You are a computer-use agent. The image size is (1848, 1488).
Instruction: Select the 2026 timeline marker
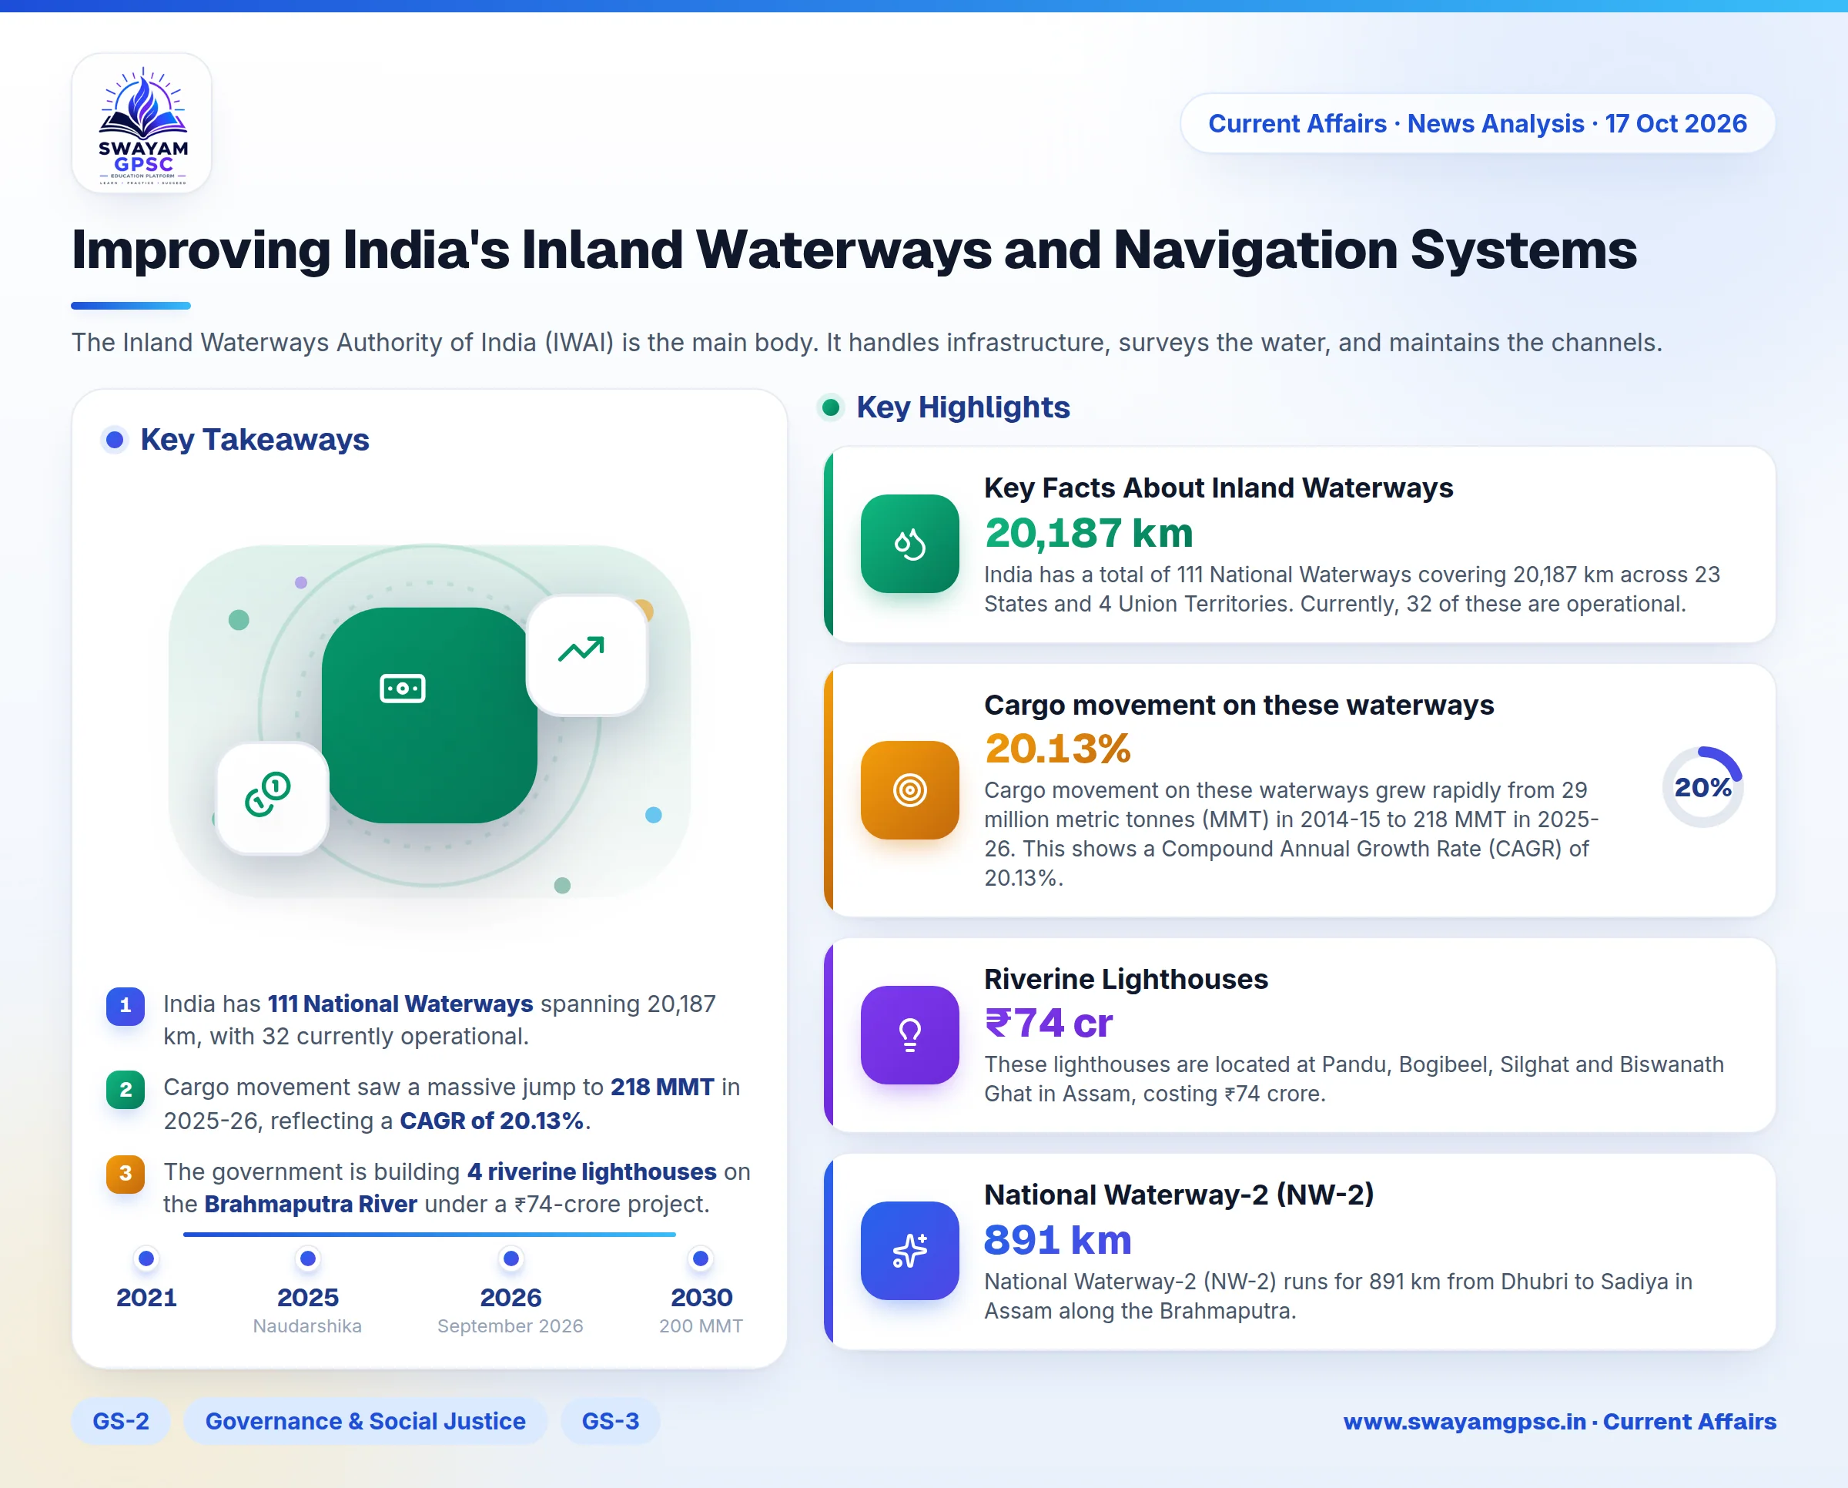click(x=511, y=1258)
